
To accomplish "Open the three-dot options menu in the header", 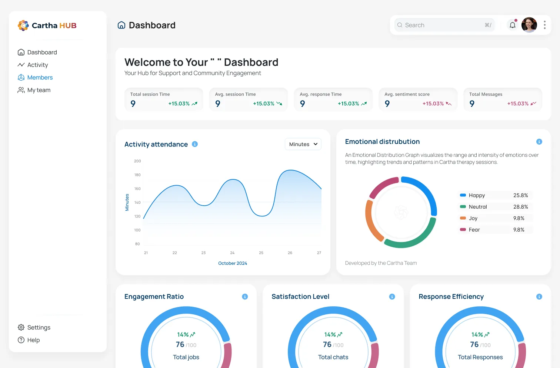I will pyautogui.click(x=544, y=25).
